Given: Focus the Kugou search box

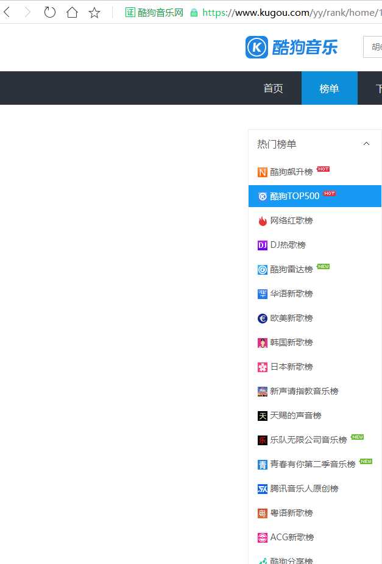Looking at the screenshot, I should pos(373,47).
